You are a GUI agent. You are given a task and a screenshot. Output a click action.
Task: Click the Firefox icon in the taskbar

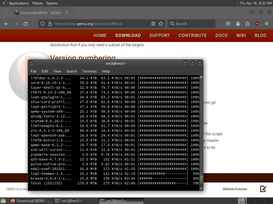click(12, 201)
